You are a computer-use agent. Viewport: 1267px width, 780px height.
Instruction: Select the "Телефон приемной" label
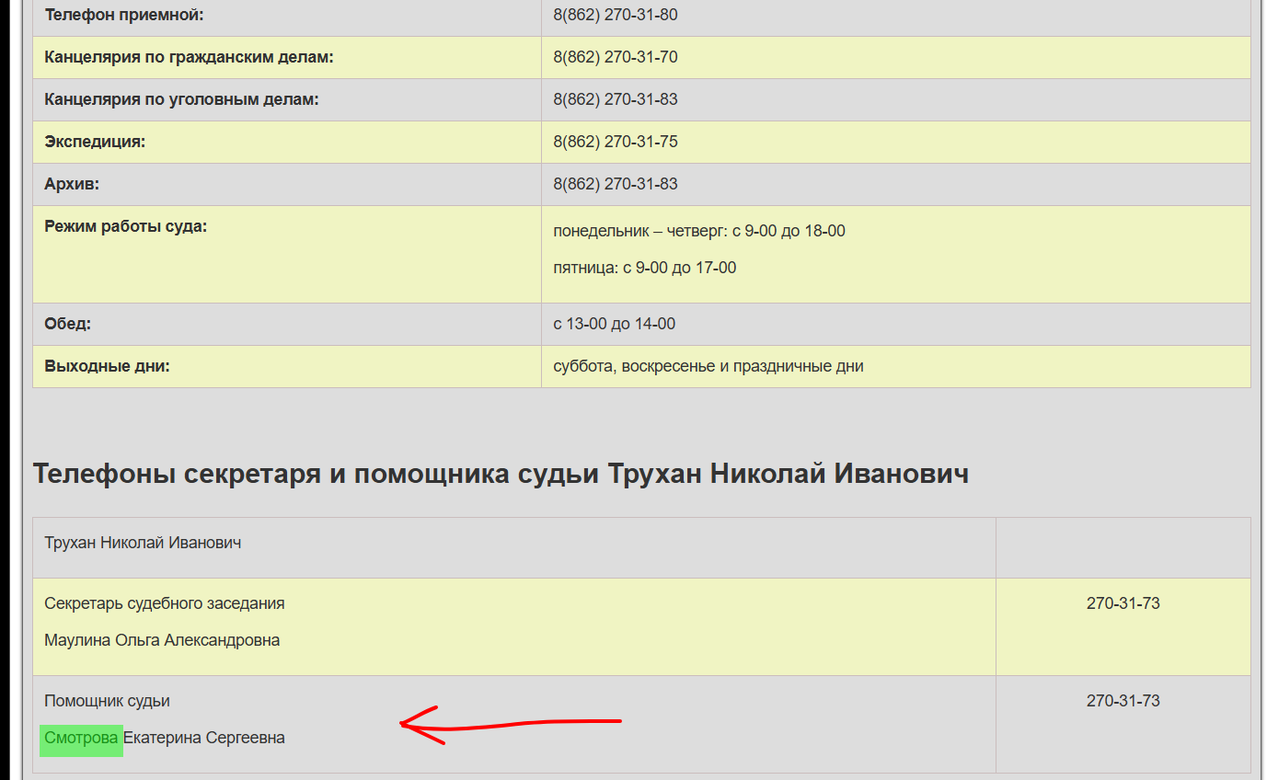(x=124, y=15)
